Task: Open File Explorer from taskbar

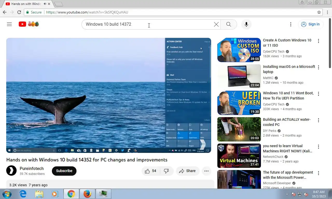Action: pos(39,194)
